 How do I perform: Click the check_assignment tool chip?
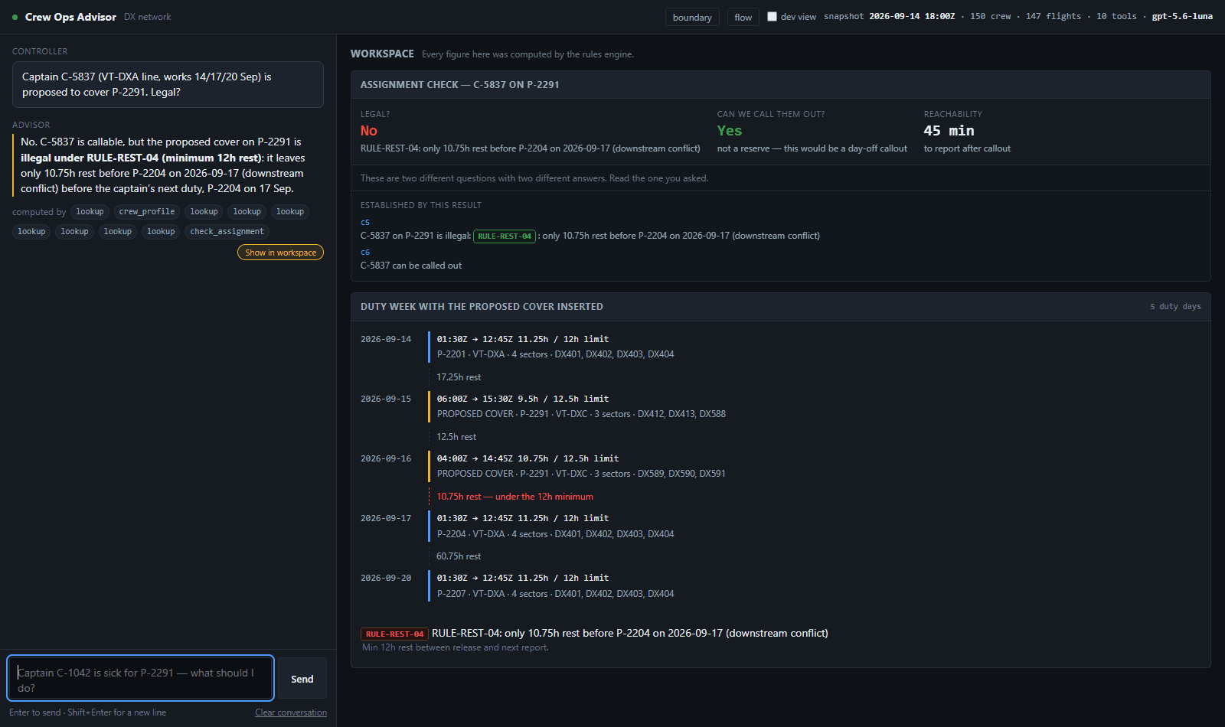[x=227, y=232]
